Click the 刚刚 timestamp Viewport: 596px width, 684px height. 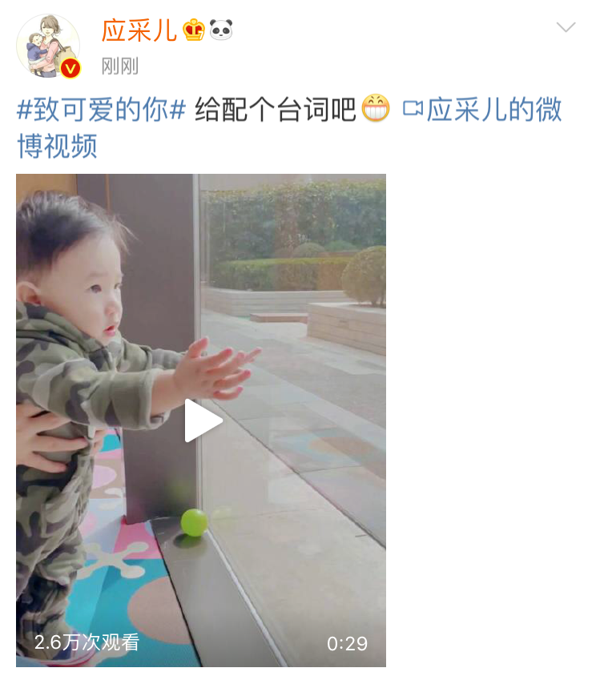click(x=119, y=66)
